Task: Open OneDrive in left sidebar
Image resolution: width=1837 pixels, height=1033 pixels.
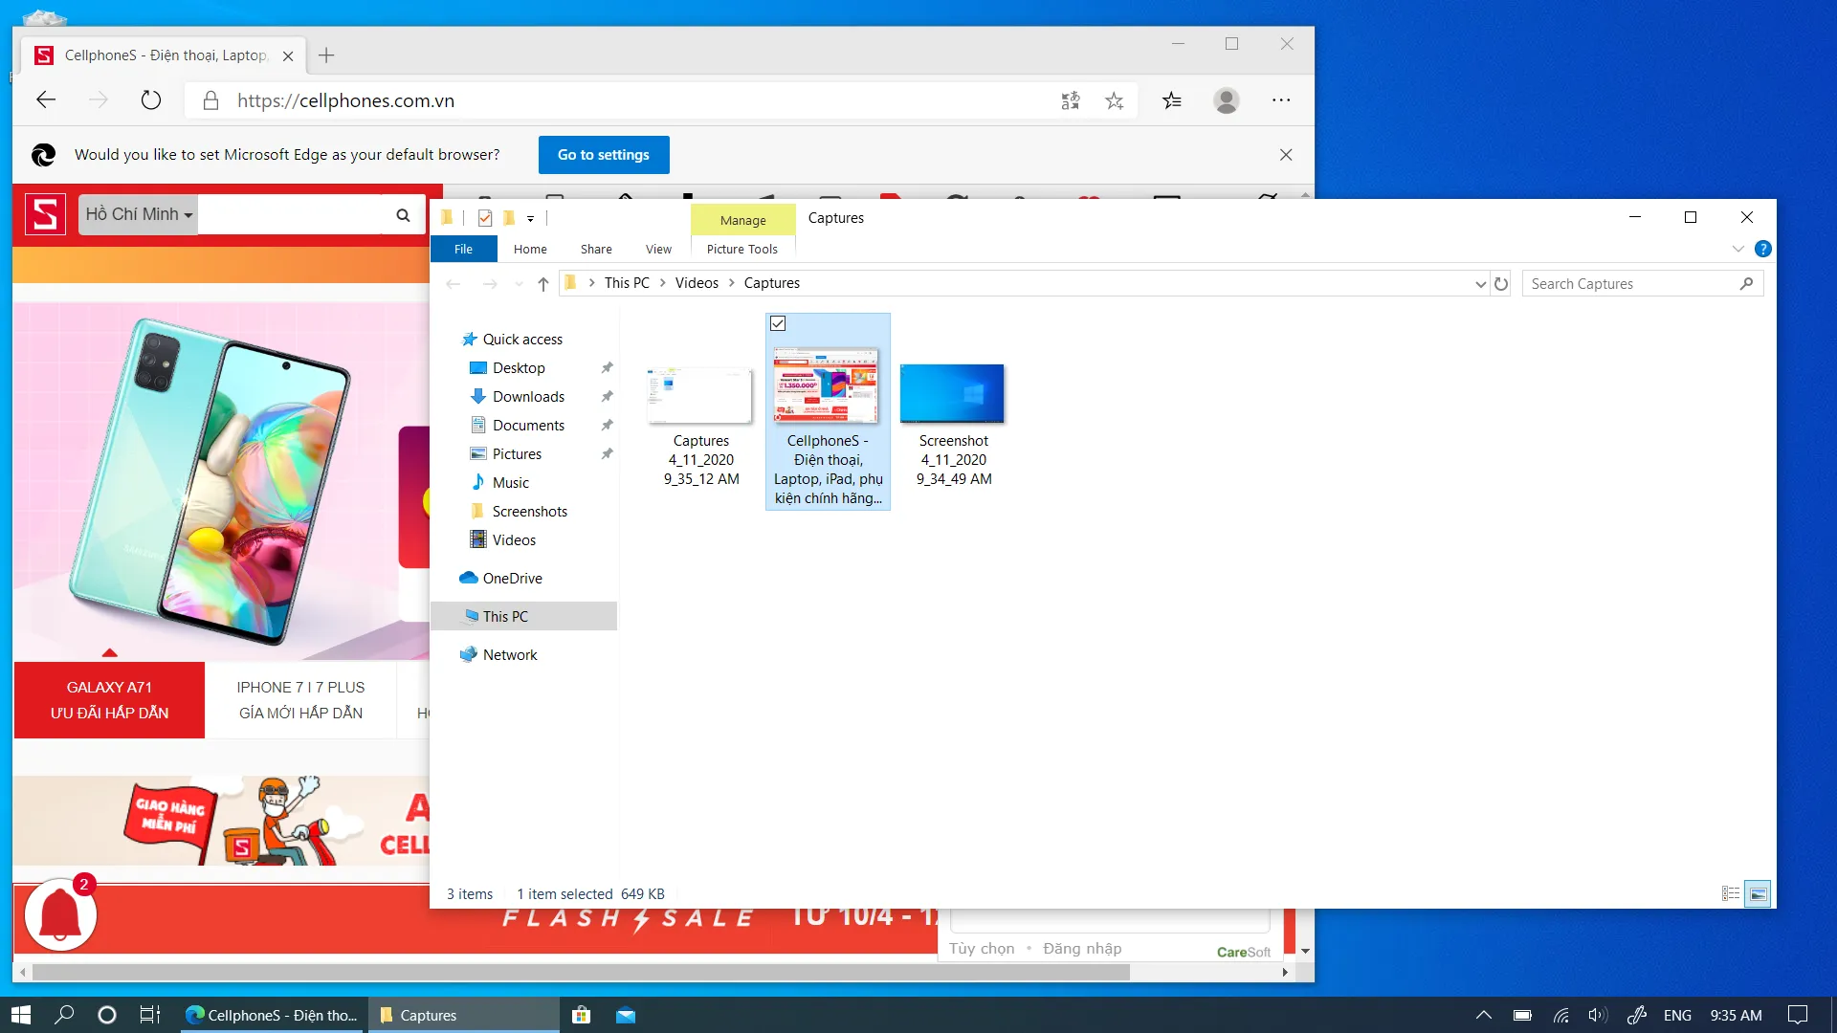Action: pyautogui.click(x=512, y=577)
